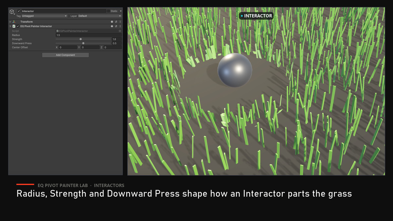Expand the Transform component foldout arrow
The width and height of the screenshot is (393, 221).
coord(10,22)
